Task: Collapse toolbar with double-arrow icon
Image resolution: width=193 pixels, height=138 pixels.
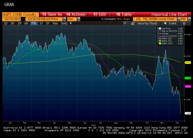Action: tap(125, 23)
